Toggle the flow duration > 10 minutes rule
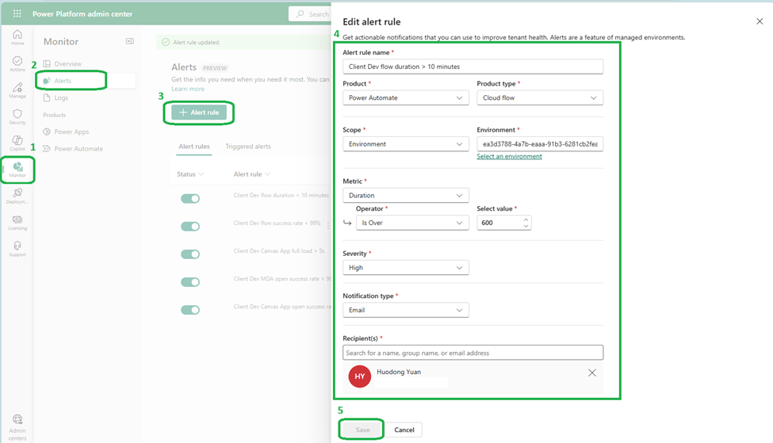 click(189, 199)
